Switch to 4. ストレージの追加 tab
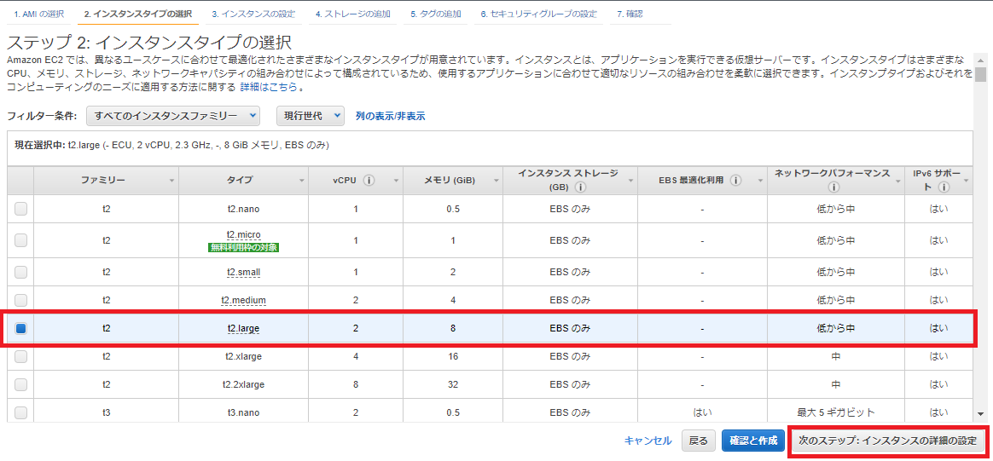Image resolution: width=993 pixels, height=461 pixels. (x=353, y=14)
